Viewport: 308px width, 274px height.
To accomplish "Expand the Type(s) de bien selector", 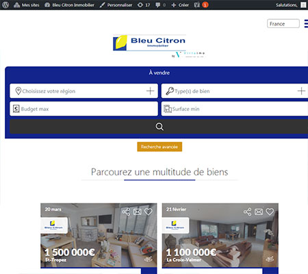I will pos(235,91).
